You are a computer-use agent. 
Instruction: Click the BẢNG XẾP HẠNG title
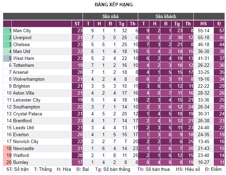[x=114, y=5]
